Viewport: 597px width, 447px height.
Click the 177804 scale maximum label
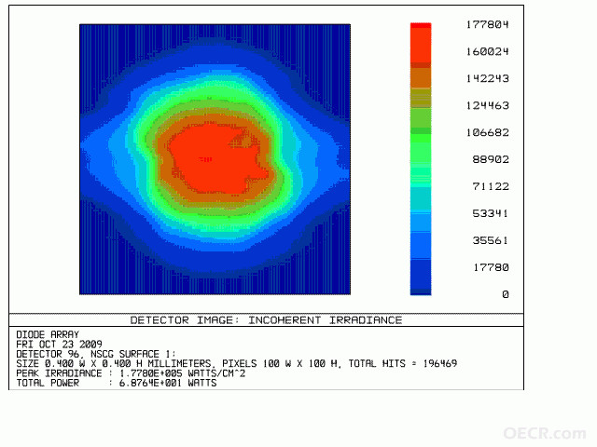tap(487, 25)
